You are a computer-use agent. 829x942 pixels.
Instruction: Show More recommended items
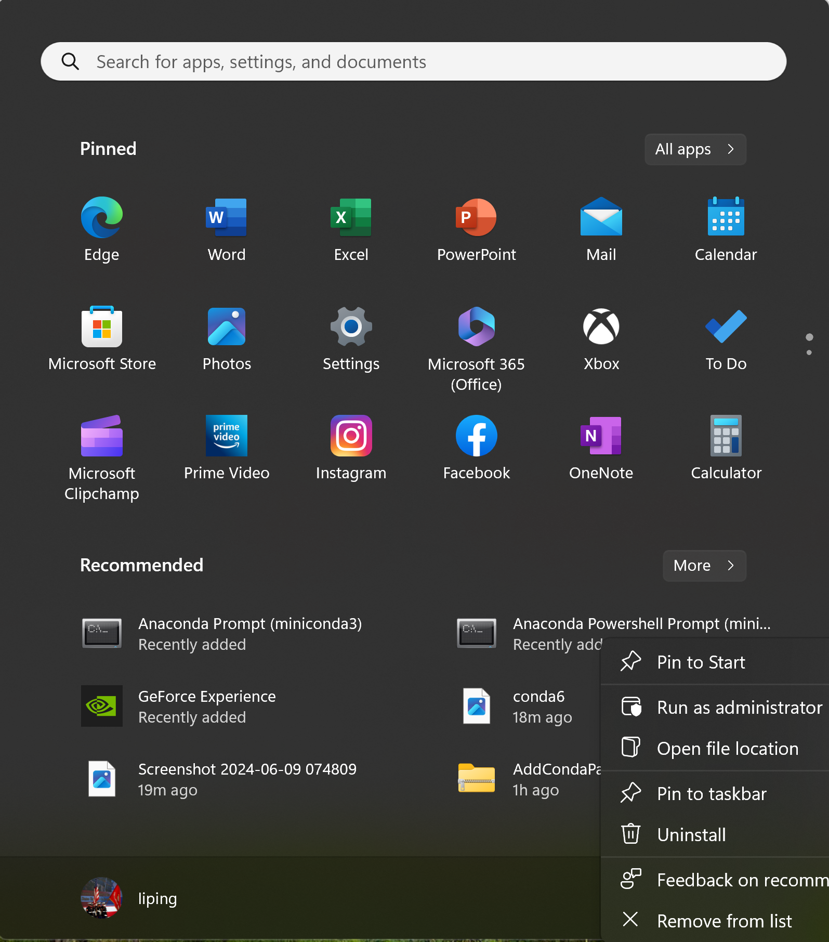click(x=704, y=566)
